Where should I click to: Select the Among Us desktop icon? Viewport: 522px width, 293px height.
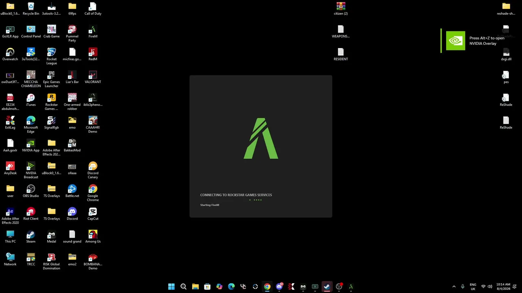[93, 236]
